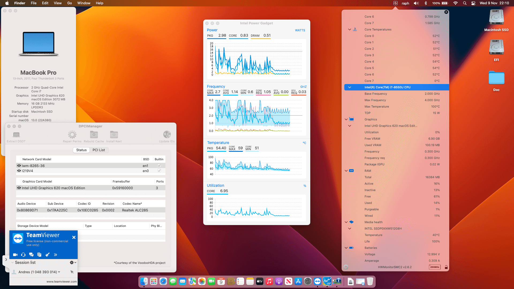Click eye icon next to Intel UHD Graphics 620
Screen dimensions: 514x289
pos(19,188)
